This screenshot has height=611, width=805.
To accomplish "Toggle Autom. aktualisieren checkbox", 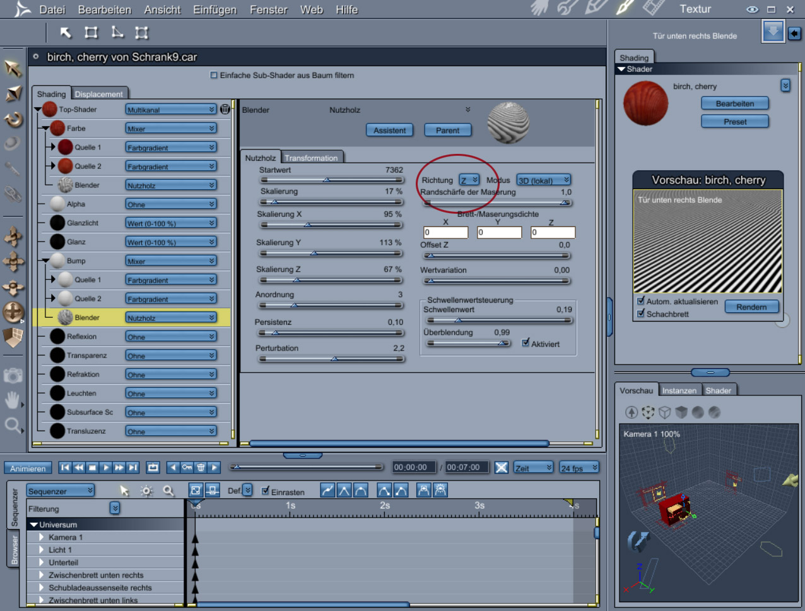I will point(641,301).
